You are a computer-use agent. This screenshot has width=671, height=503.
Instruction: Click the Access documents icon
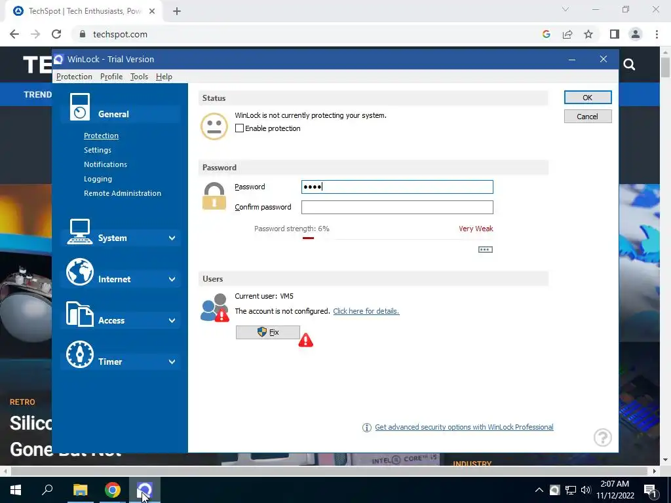pyautogui.click(x=79, y=314)
